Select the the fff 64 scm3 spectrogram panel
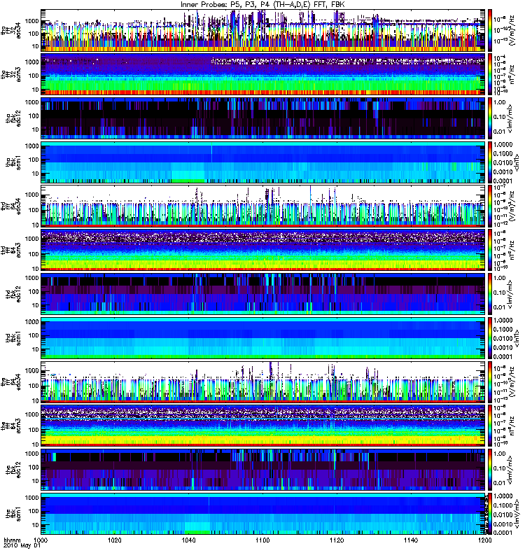The image size is (525, 560). click(x=263, y=426)
